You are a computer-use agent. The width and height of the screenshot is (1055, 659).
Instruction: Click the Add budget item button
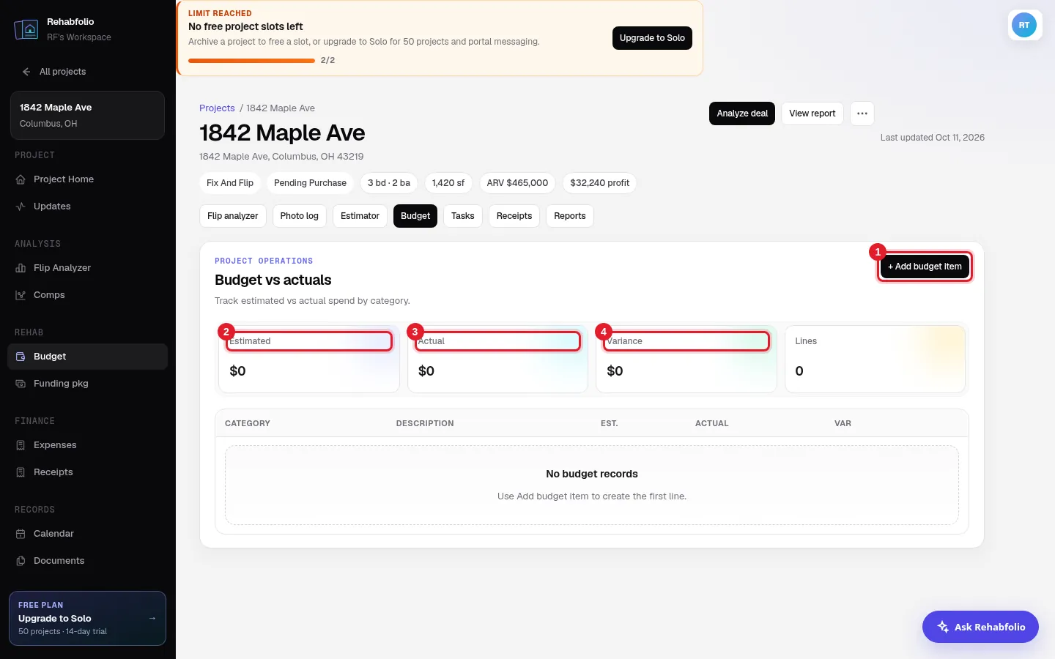pyautogui.click(x=925, y=267)
